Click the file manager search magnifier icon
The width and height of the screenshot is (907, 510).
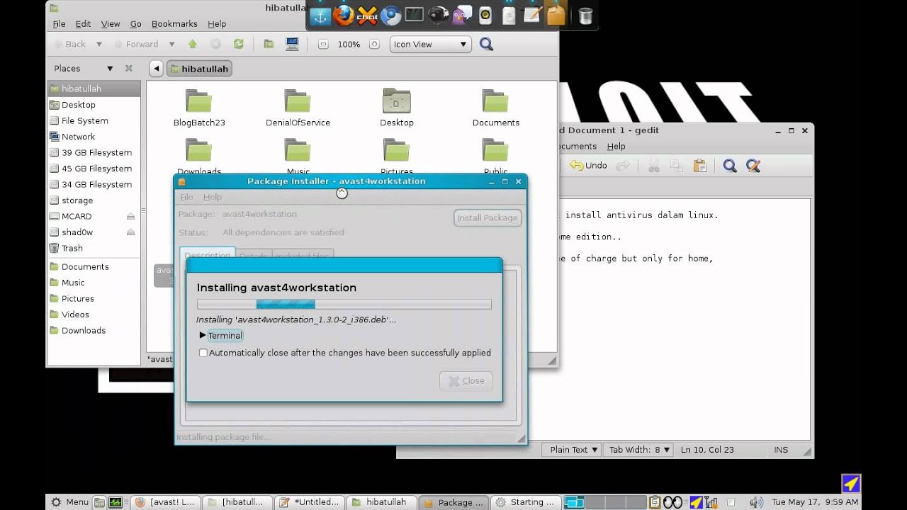tap(486, 44)
